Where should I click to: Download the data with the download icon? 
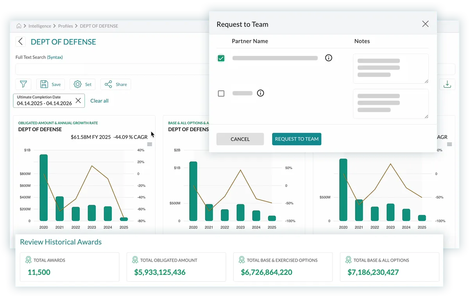click(447, 84)
